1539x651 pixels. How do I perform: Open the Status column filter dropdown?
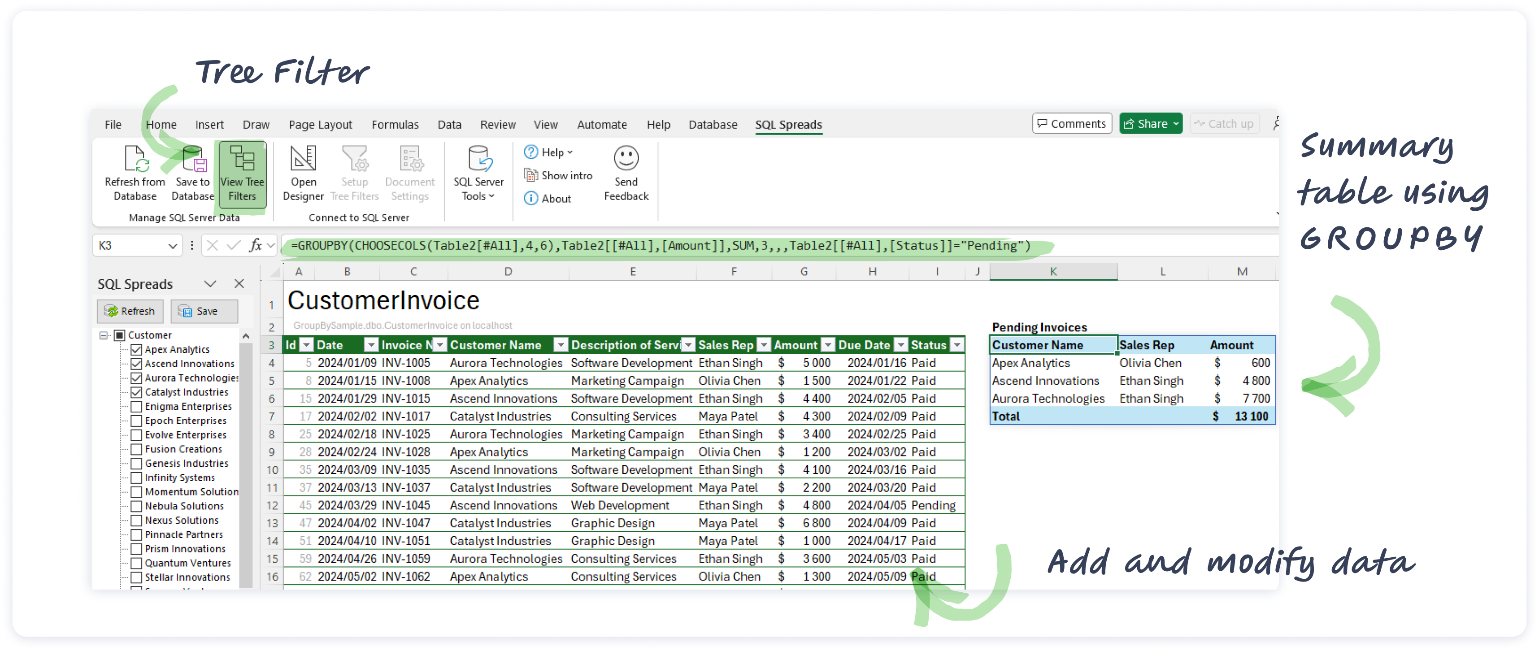click(x=957, y=345)
